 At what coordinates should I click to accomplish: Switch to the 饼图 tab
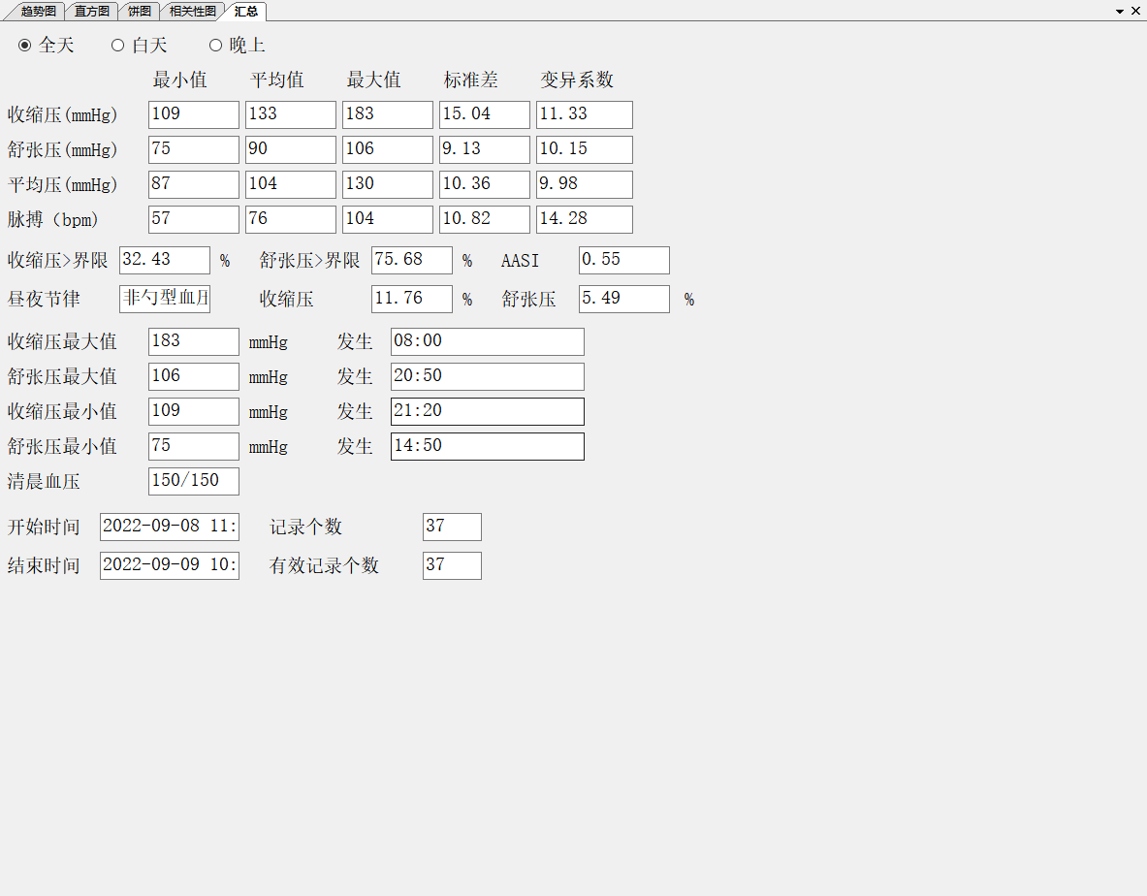[140, 12]
